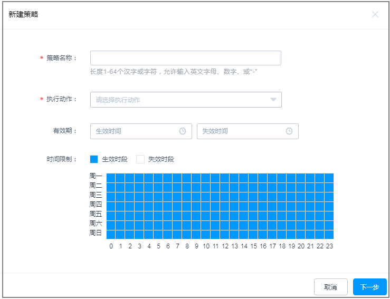The height and width of the screenshot is (299, 390).
Task: Select the blue 生效时段 legend swatch
Action: coord(94,159)
